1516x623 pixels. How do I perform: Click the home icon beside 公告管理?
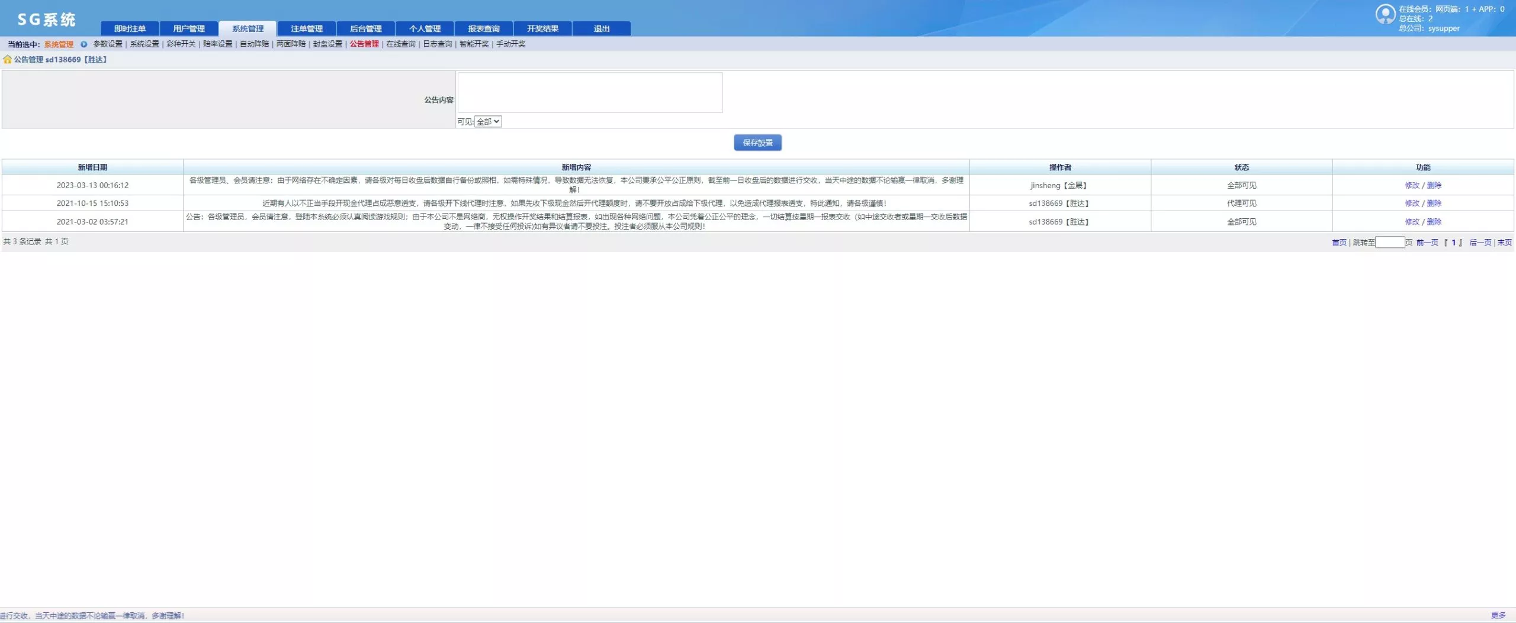point(7,59)
